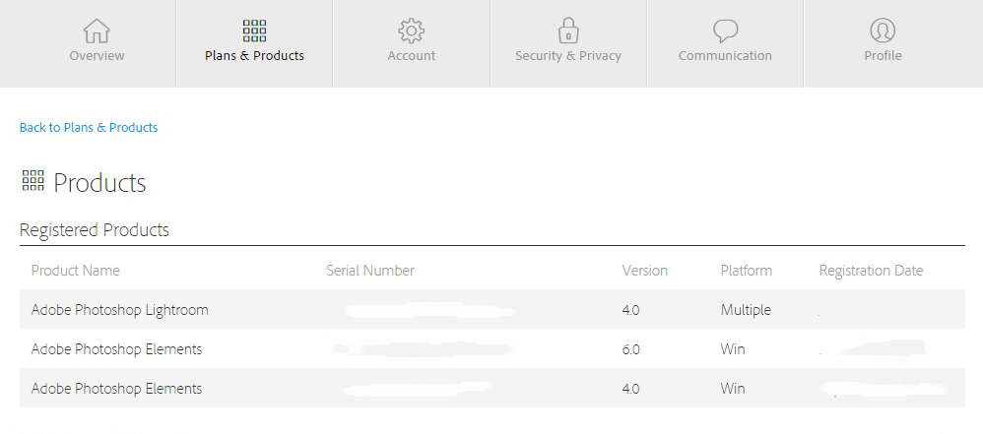
Task: Go to the Communication tab label
Action: click(725, 56)
